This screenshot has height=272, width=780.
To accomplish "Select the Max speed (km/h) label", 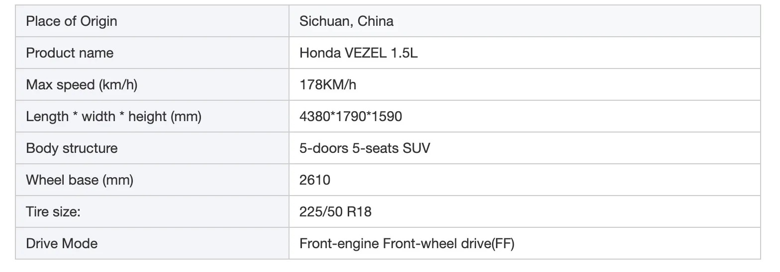I will (82, 85).
